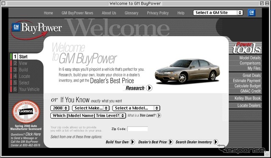This screenshot has width=271, height=158.
Task: Open the About Us page
Action: tap(109, 13)
